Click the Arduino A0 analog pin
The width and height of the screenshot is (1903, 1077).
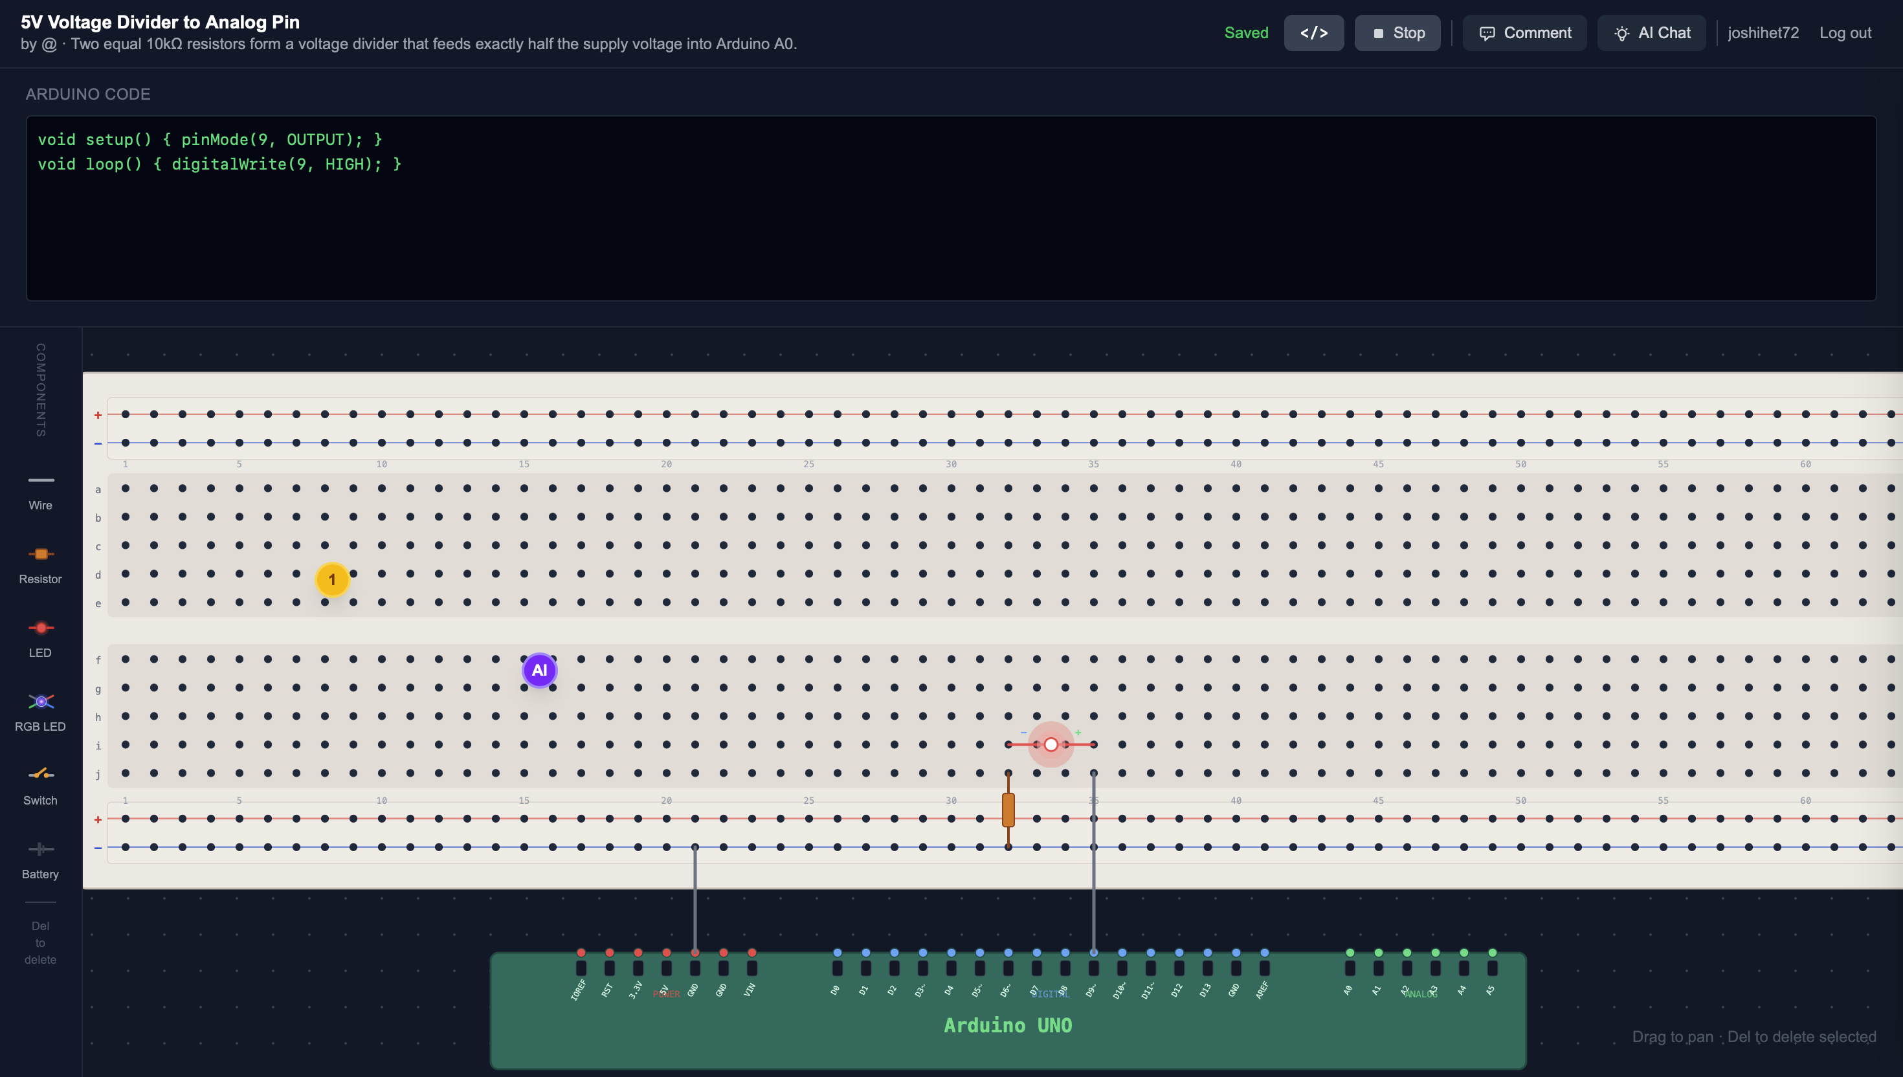pyautogui.click(x=1350, y=967)
